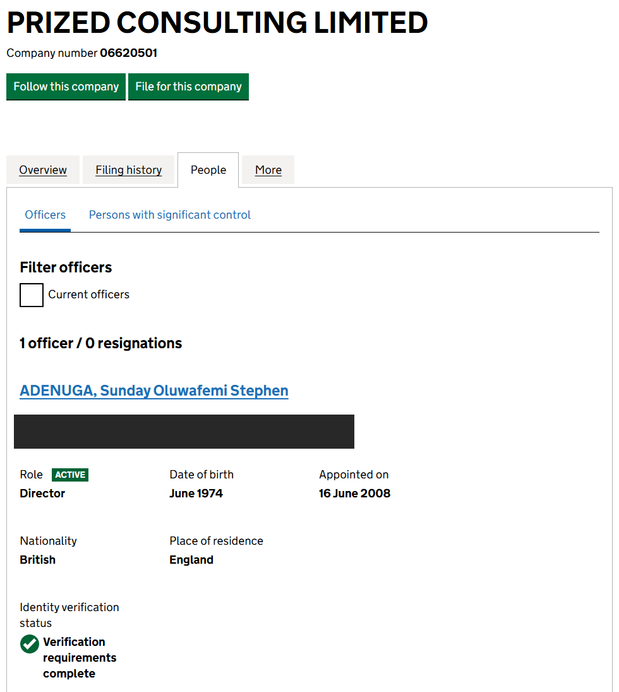Click the PRIZED CONSULTING LIMITED heading

tap(217, 23)
